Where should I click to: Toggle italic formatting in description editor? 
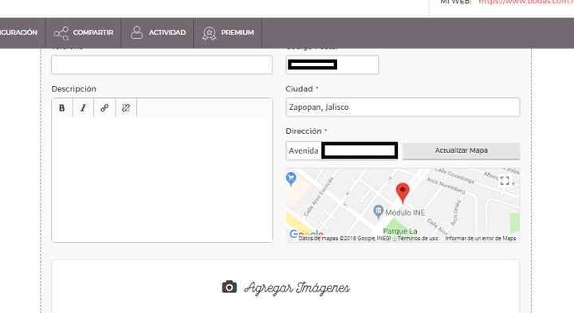83,108
